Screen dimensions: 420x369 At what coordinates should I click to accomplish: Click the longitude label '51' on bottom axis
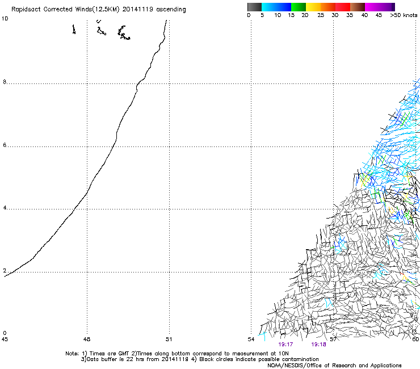tap(169, 339)
